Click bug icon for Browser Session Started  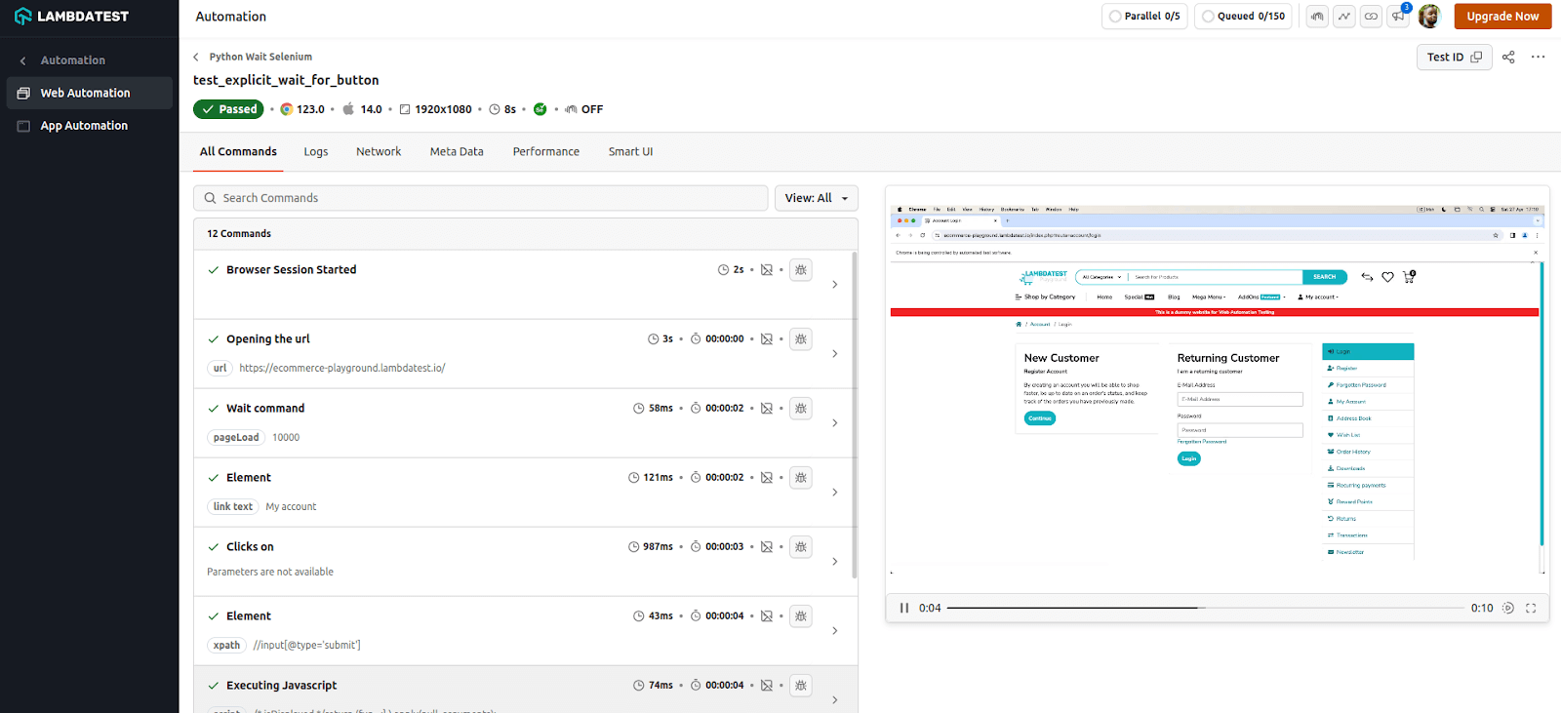(x=801, y=270)
